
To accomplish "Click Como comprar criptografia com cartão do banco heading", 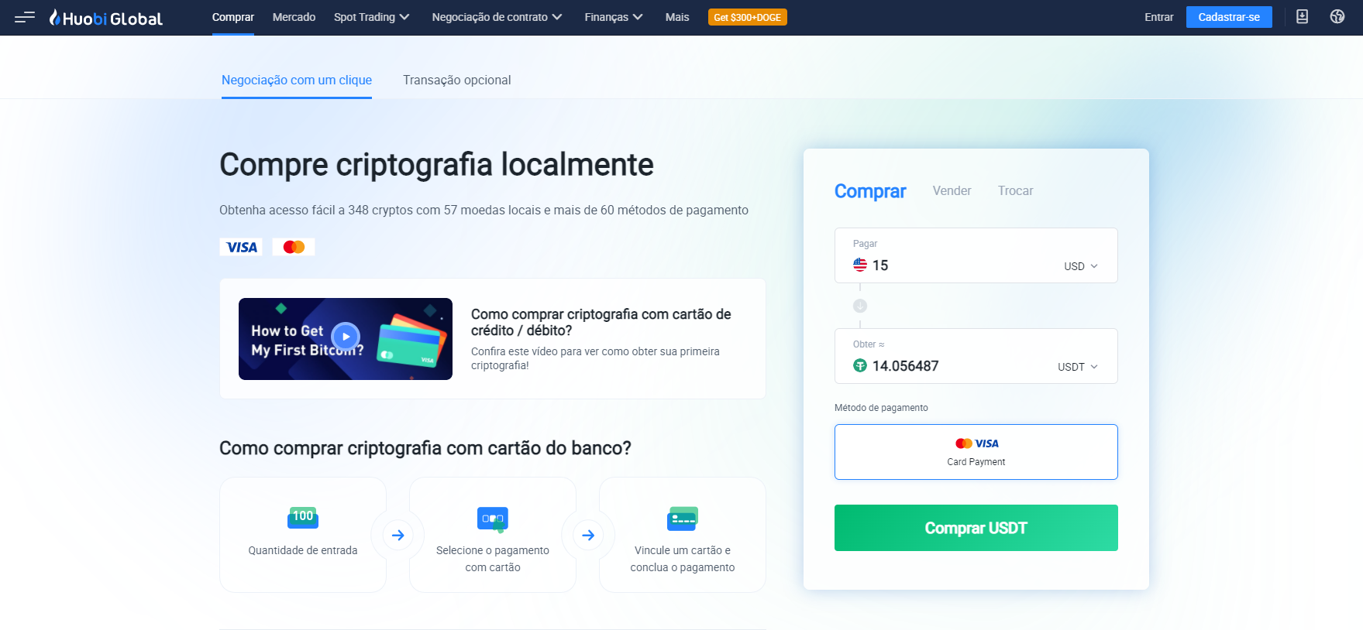I will pyautogui.click(x=425, y=448).
